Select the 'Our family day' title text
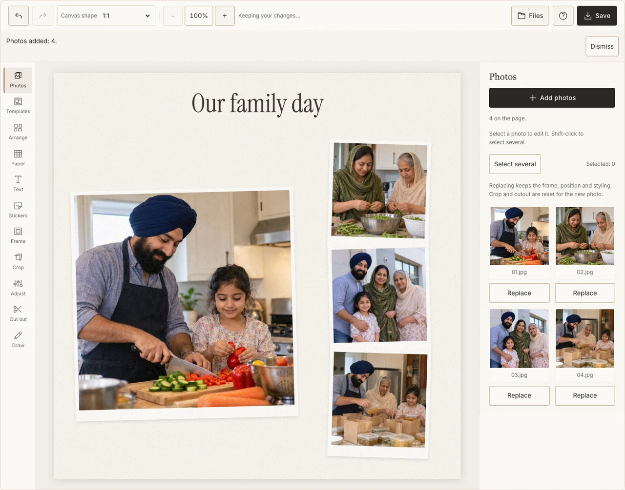Screen dimensions: 625x490 pyautogui.click(x=257, y=104)
